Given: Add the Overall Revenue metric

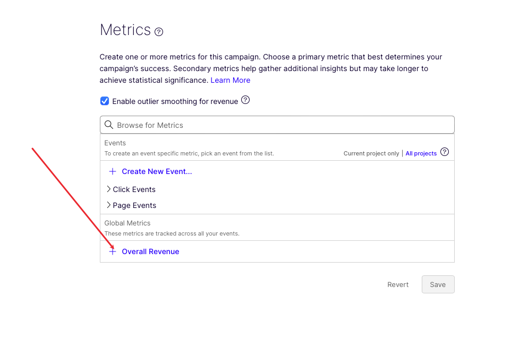Looking at the screenshot, I should tap(150, 251).
